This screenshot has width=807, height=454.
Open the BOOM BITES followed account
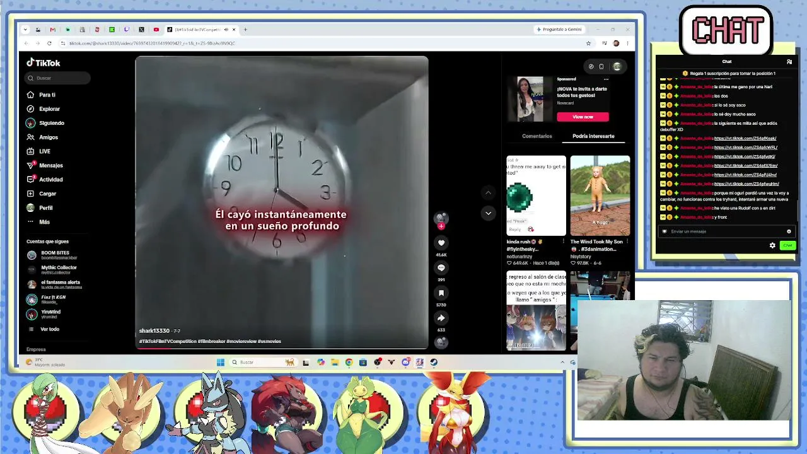52,255
